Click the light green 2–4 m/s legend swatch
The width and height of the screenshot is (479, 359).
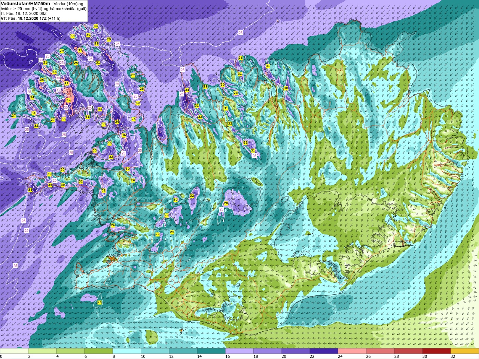(42, 351)
